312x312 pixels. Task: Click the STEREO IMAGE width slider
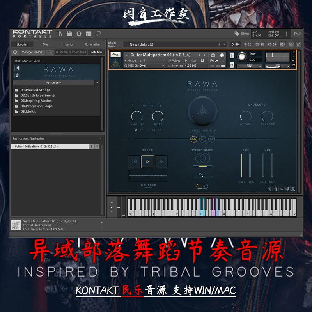tap(202, 166)
